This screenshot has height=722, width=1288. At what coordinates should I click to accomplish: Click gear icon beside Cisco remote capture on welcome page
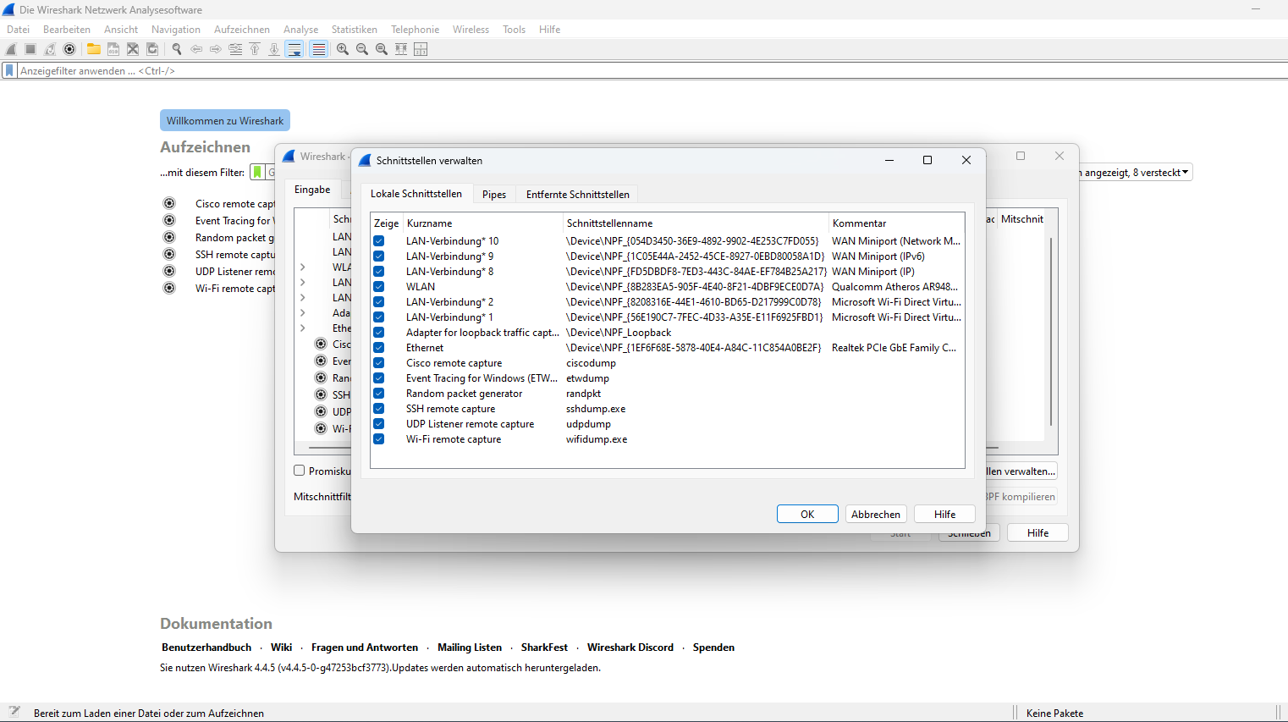click(x=169, y=203)
